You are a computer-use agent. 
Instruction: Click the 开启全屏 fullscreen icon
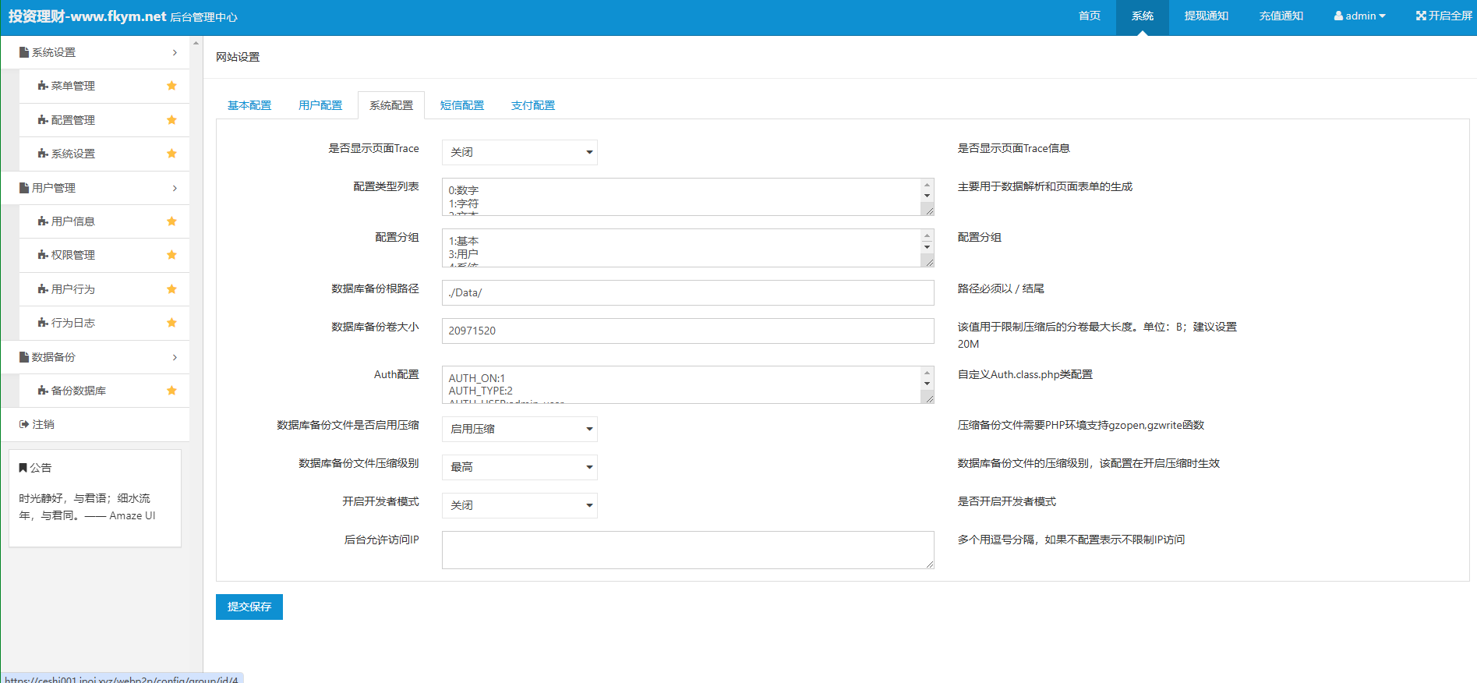[1421, 16]
